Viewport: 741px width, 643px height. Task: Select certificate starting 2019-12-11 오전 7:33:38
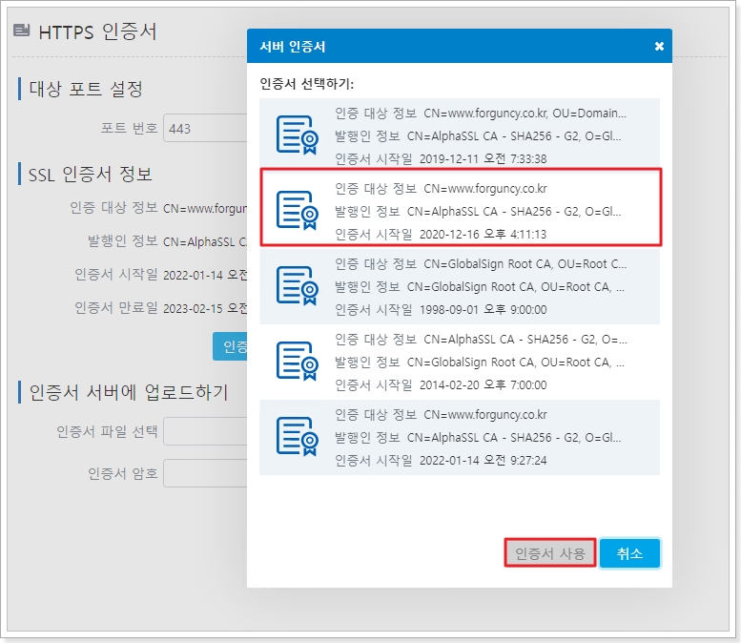[477, 135]
